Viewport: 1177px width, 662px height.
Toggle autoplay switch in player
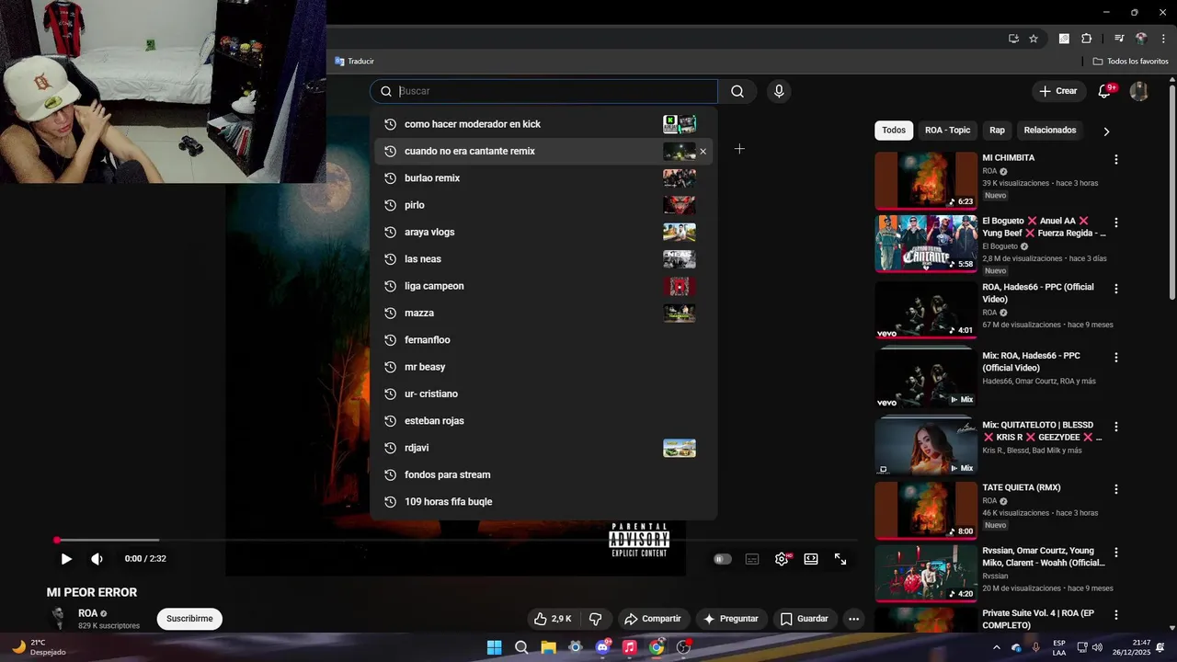723,559
